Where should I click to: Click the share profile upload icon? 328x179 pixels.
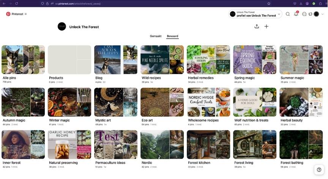[x=257, y=26]
